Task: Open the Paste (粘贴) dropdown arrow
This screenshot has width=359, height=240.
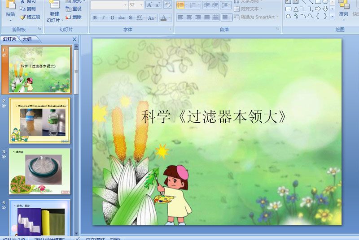Action: click(10, 20)
